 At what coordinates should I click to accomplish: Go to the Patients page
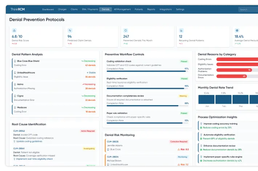click(139, 9)
